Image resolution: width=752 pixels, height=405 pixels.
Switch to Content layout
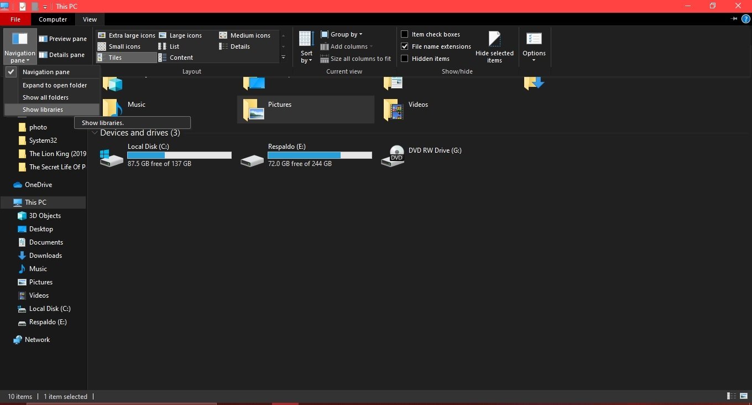tap(176, 58)
